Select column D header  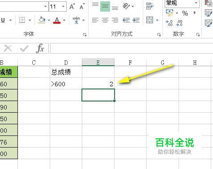pyautogui.click(x=66, y=63)
